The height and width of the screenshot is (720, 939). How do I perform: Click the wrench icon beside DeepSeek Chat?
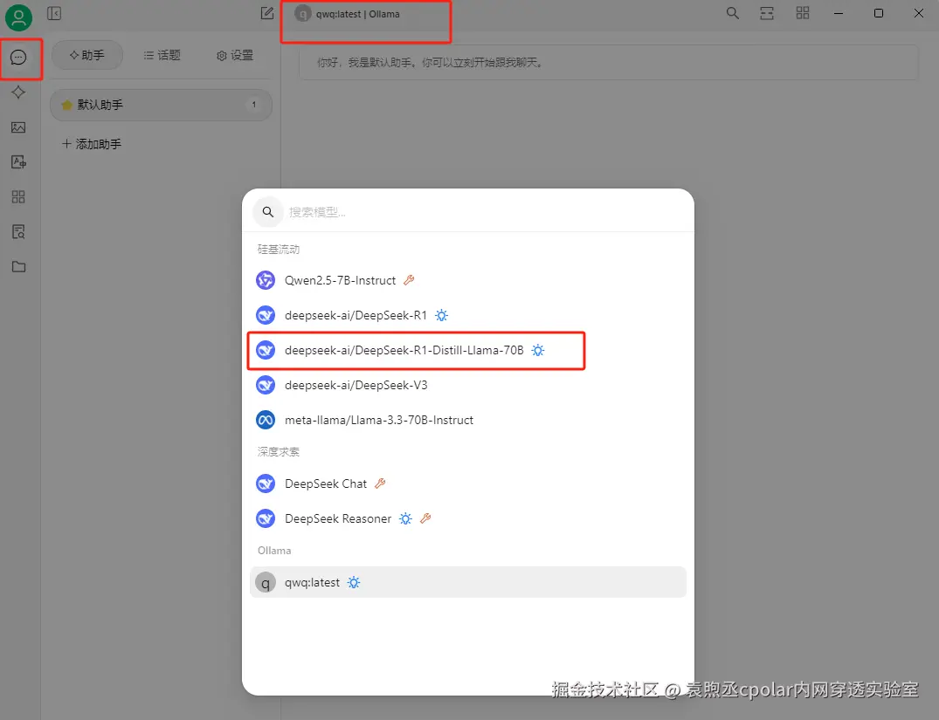(x=380, y=483)
